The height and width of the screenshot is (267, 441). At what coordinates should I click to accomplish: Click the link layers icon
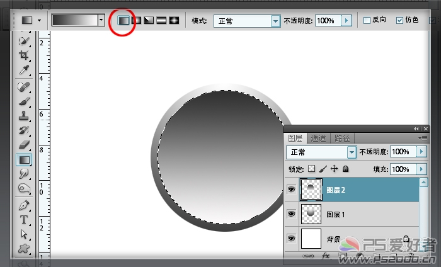coord(308,256)
